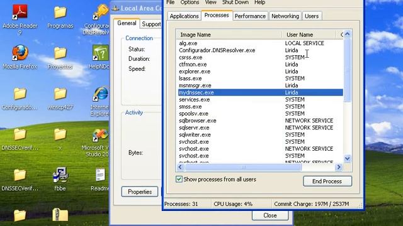Click Close in Local Area Connection window
This screenshot has width=403, height=226.
pos(270,215)
